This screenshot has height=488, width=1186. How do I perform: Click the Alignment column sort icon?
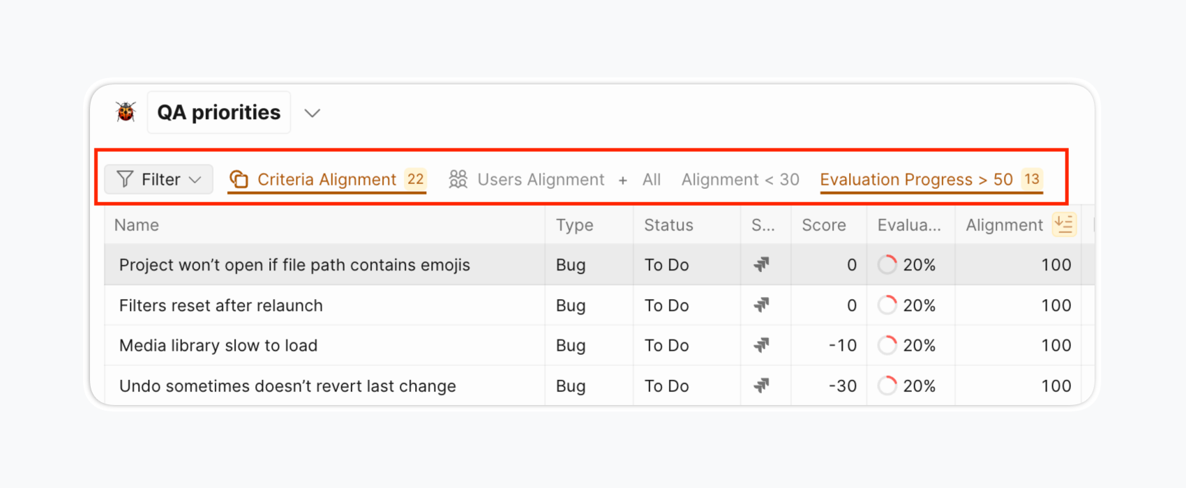tap(1063, 224)
